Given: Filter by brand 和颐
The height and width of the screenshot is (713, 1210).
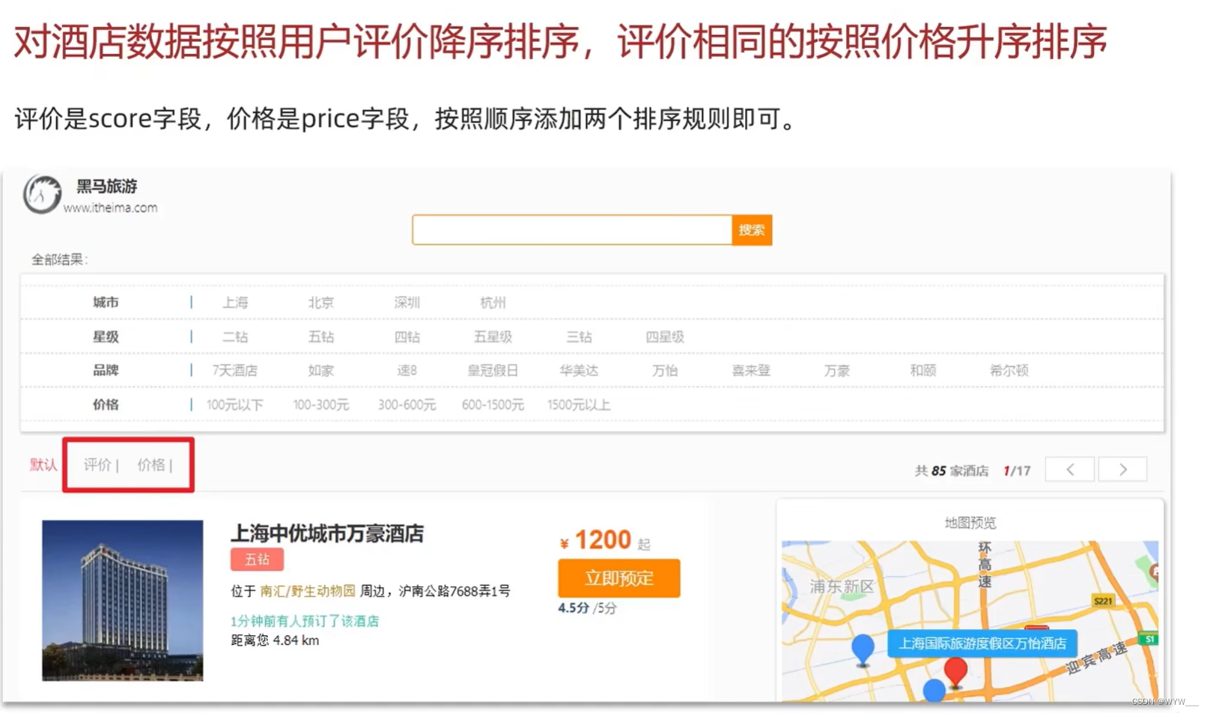Looking at the screenshot, I should [x=923, y=371].
